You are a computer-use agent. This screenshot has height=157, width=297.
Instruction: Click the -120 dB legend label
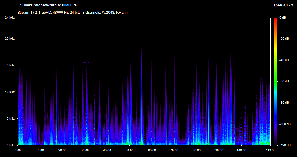[284, 145]
